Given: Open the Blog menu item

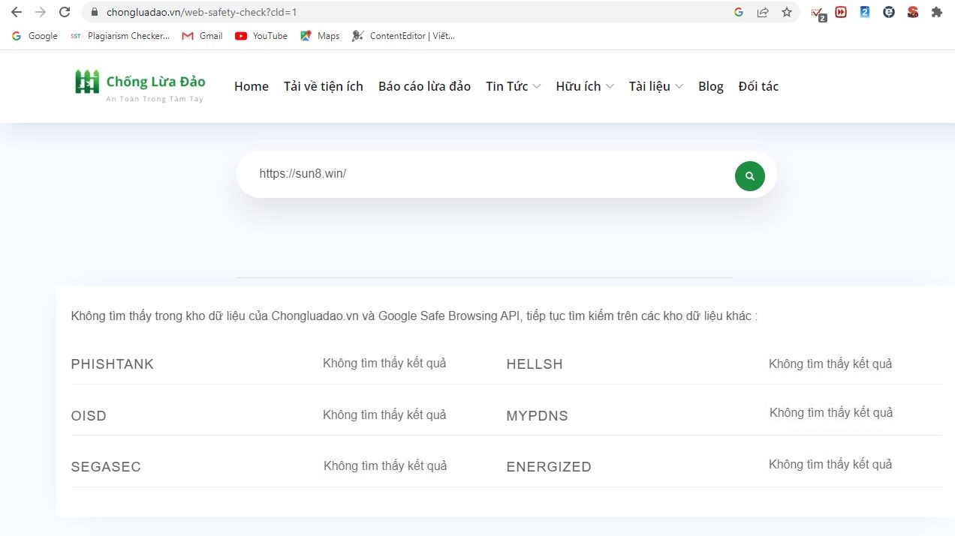Looking at the screenshot, I should click(x=710, y=86).
